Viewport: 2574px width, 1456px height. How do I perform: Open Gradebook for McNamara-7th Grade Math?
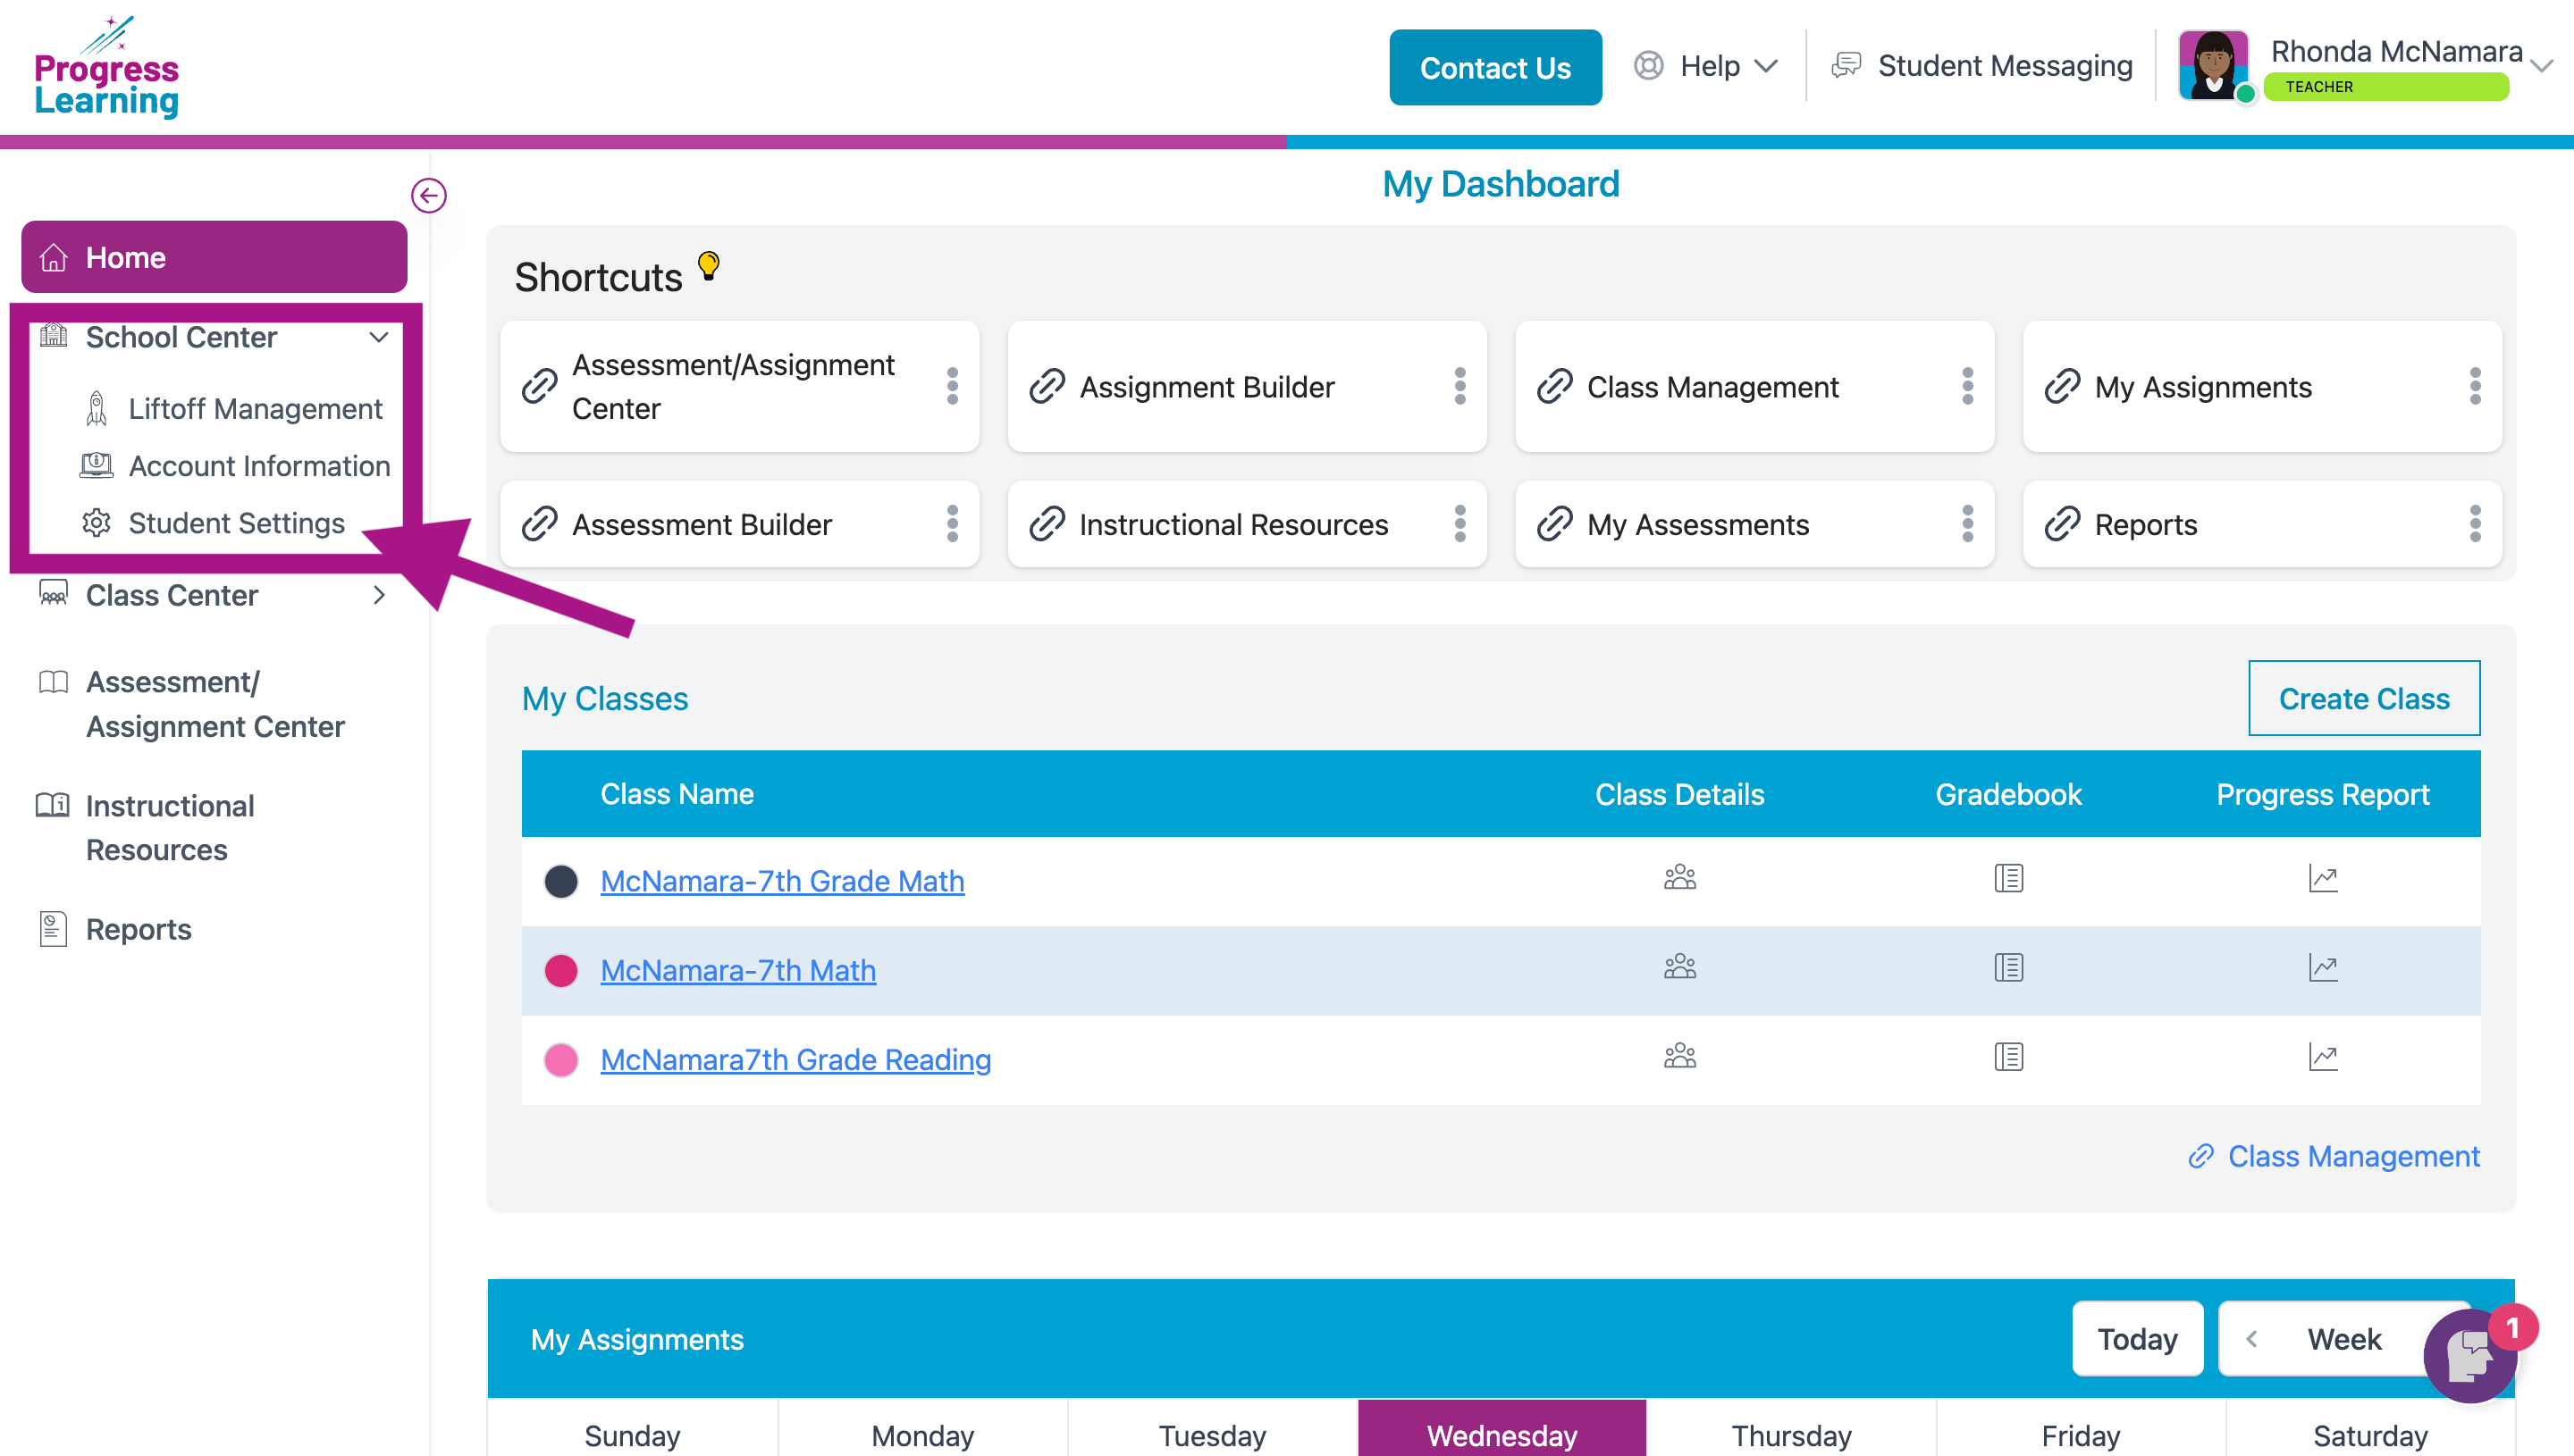tap(2007, 878)
